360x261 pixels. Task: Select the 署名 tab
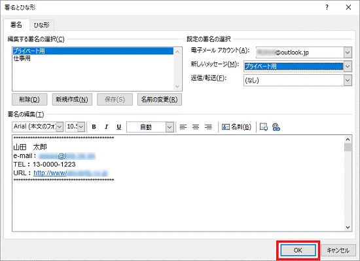(16, 25)
